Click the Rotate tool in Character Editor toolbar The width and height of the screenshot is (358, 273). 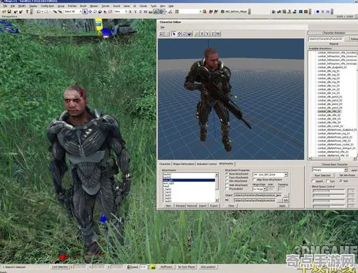[185, 34]
